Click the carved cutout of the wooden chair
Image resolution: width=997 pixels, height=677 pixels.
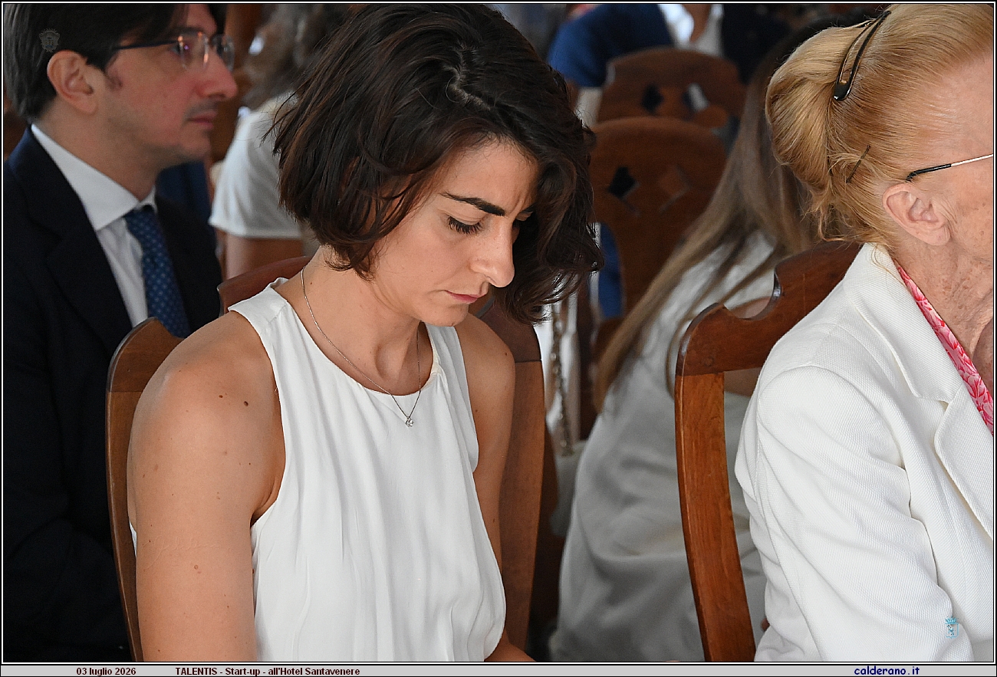point(623,182)
